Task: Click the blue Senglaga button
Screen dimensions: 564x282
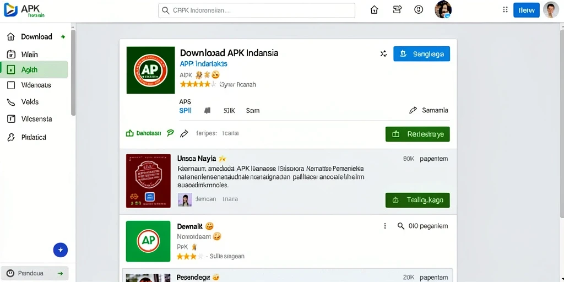Action: 421,54
